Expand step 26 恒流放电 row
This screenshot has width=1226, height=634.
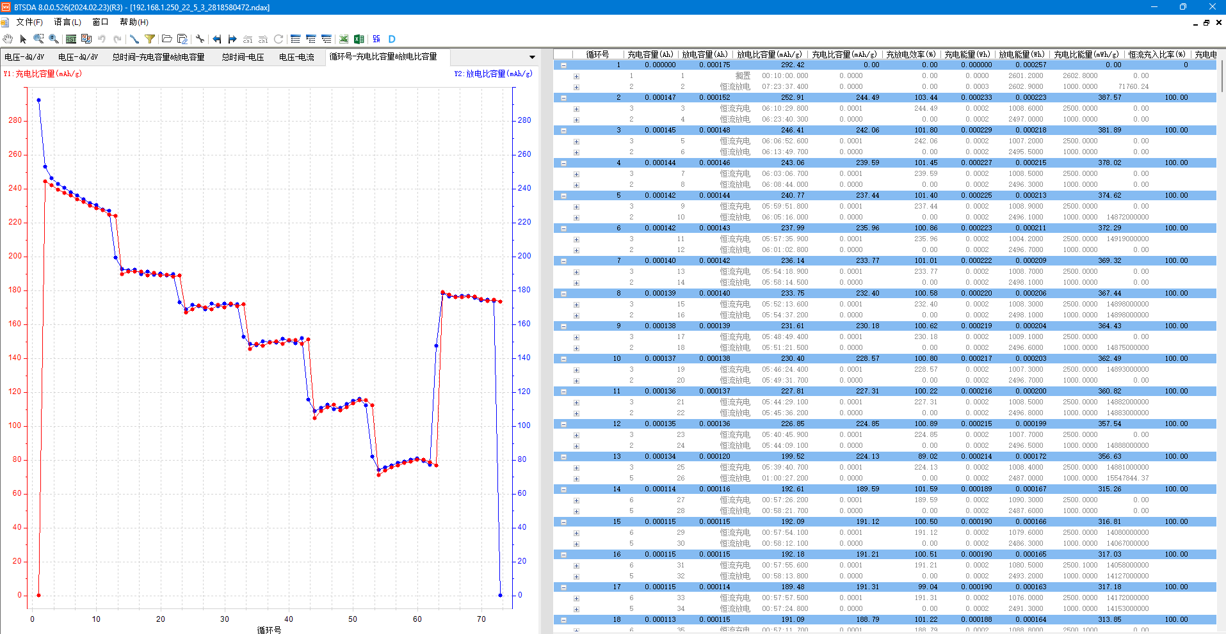[x=576, y=479]
